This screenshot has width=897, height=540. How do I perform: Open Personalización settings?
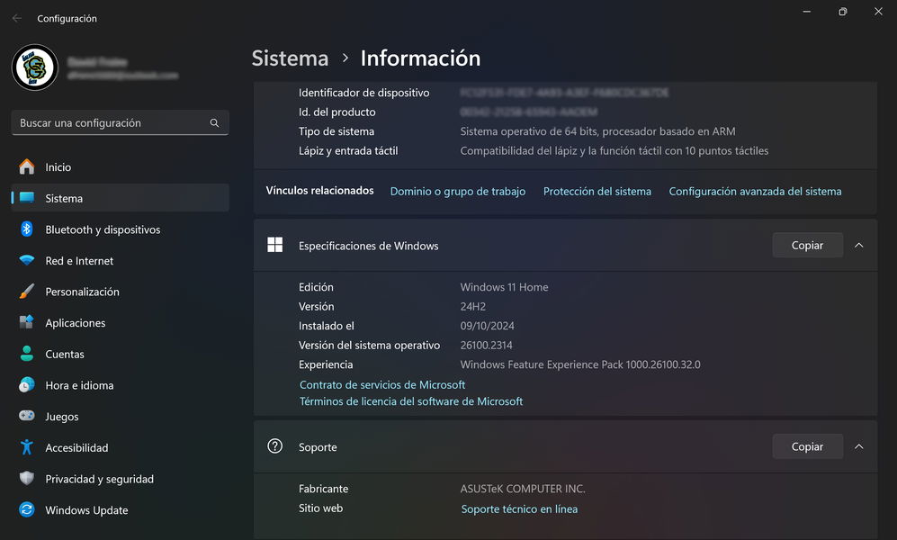coord(121,292)
